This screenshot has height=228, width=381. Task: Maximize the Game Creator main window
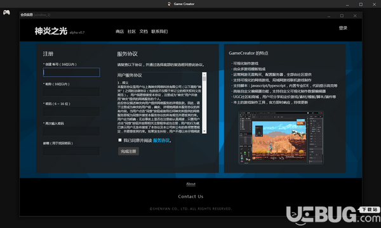point(361,4)
